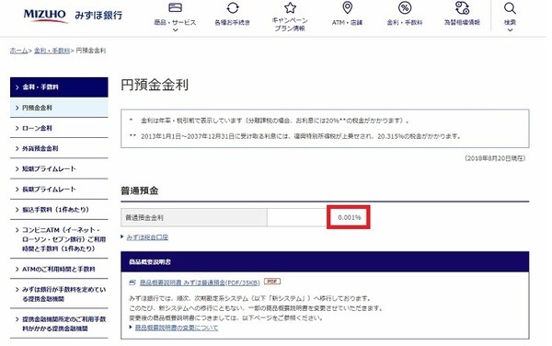
Task: Click the 0.001% interest rate value
Action: (350, 217)
